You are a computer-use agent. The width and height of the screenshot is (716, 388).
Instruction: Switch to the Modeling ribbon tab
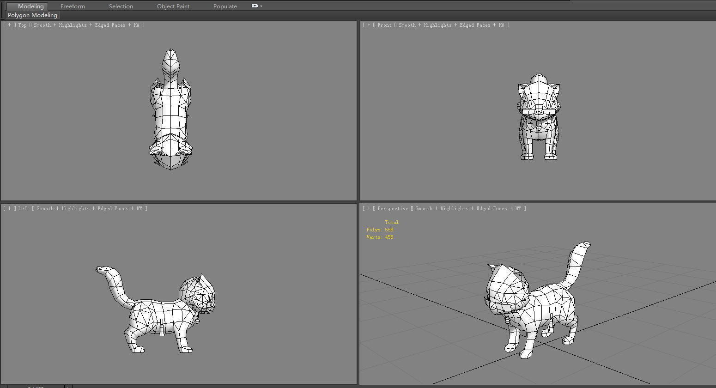(x=31, y=6)
